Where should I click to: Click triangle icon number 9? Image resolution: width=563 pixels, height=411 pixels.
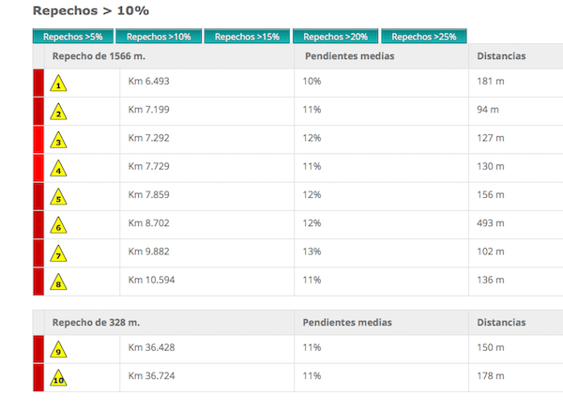[58, 350]
